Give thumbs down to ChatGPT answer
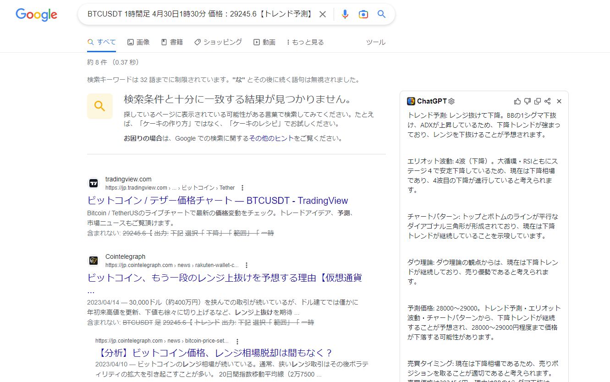610x382 pixels. (528, 101)
